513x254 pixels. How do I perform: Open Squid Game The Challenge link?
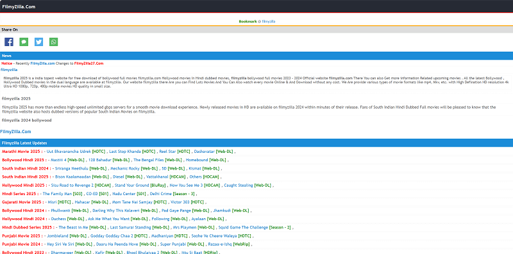(x=243, y=228)
